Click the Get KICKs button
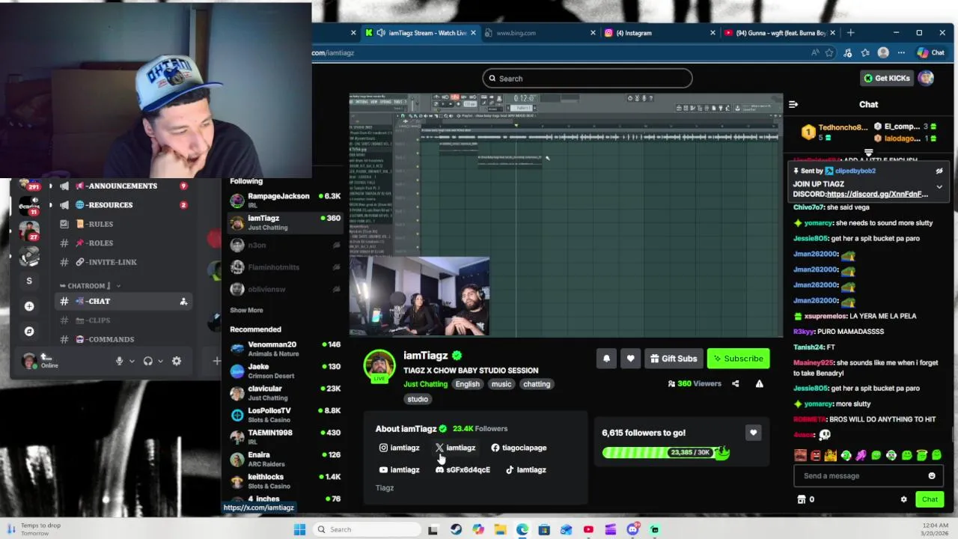Viewport: 958px width, 539px height. 887,78
